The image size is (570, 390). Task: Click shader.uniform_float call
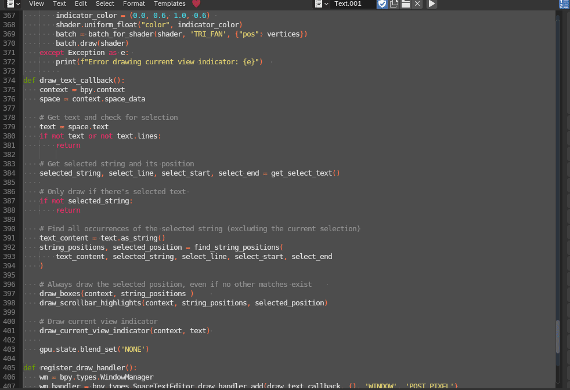click(x=149, y=25)
